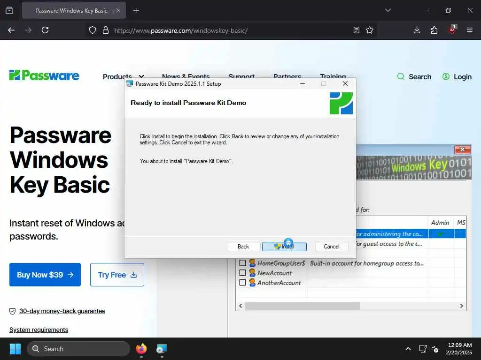
Task: Click the Admin column header
Action: click(440, 223)
